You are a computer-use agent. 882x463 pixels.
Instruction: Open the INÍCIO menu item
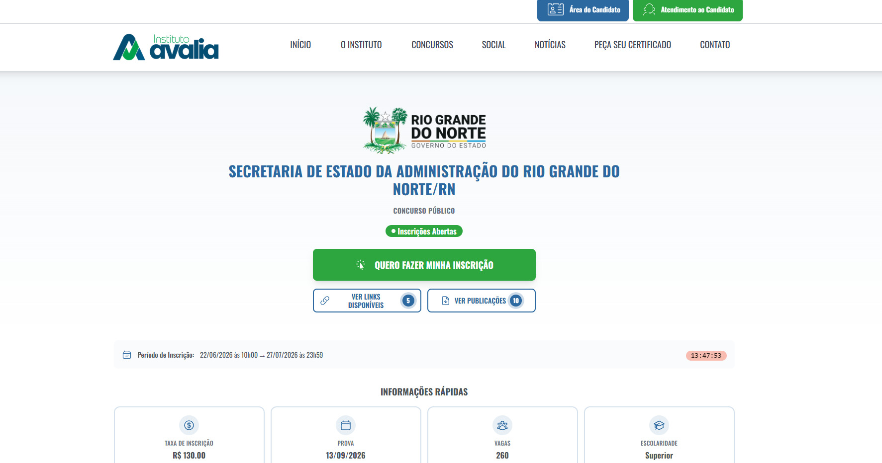tap(300, 45)
